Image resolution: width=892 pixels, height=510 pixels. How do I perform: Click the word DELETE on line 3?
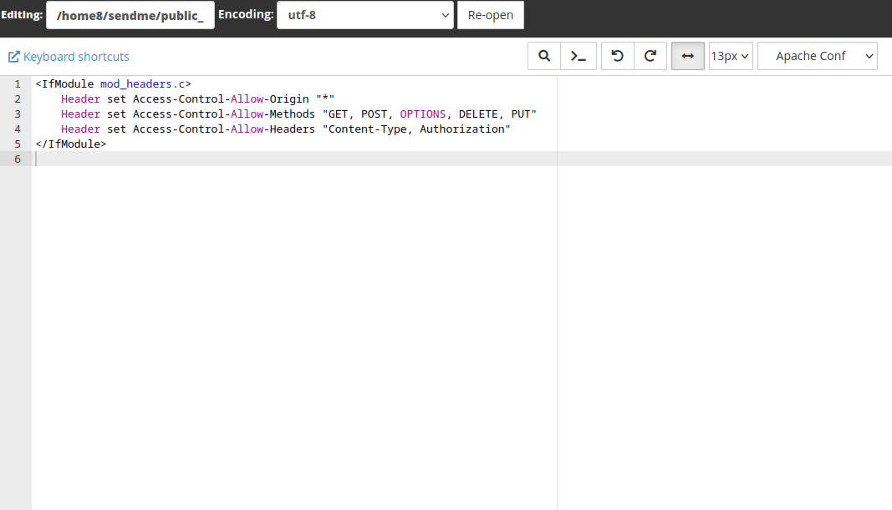pos(478,114)
